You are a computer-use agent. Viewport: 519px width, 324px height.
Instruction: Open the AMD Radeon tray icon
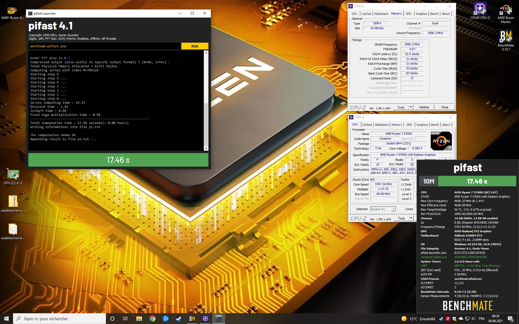click(448, 319)
